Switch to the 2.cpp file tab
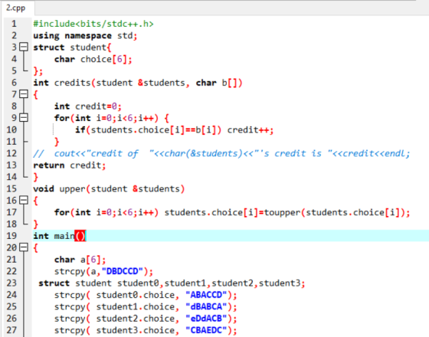Image resolution: width=429 pixels, height=337 pixels. pyautogui.click(x=16, y=8)
